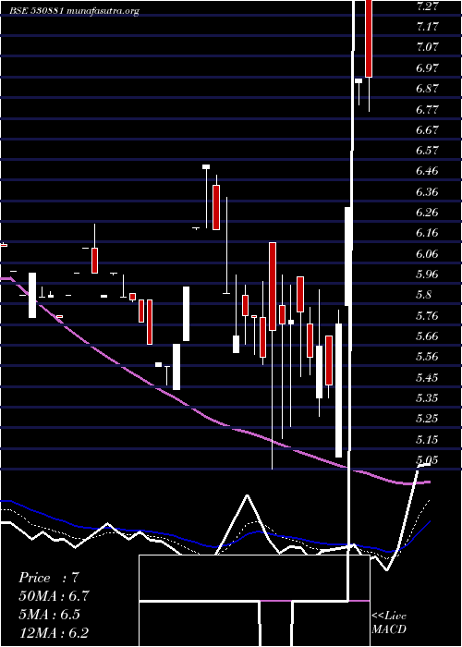Click the 7.07 price axis label
The height and width of the screenshot is (647, 462).
tap(427, 47)
